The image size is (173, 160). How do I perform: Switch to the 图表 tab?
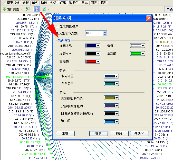click(94, 3)
